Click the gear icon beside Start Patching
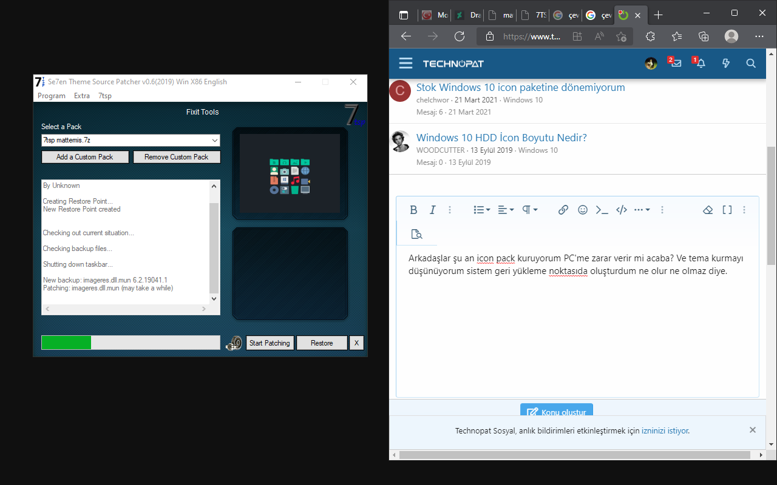 (234, 344)
